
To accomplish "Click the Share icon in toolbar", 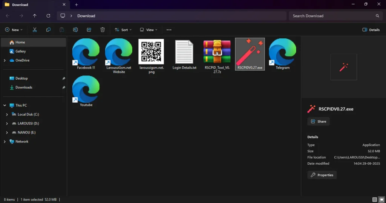I will click(x=89, y=30).
